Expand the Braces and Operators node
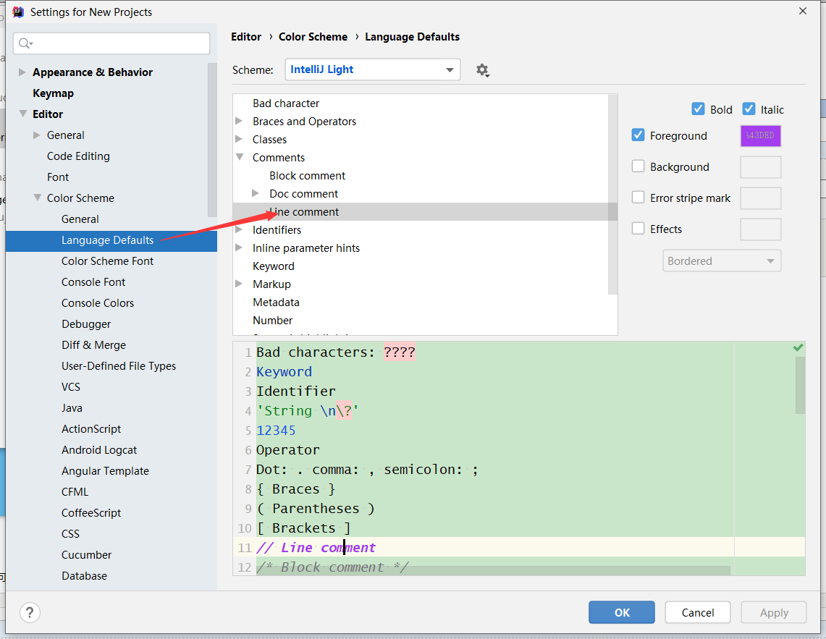 point(240,122)
